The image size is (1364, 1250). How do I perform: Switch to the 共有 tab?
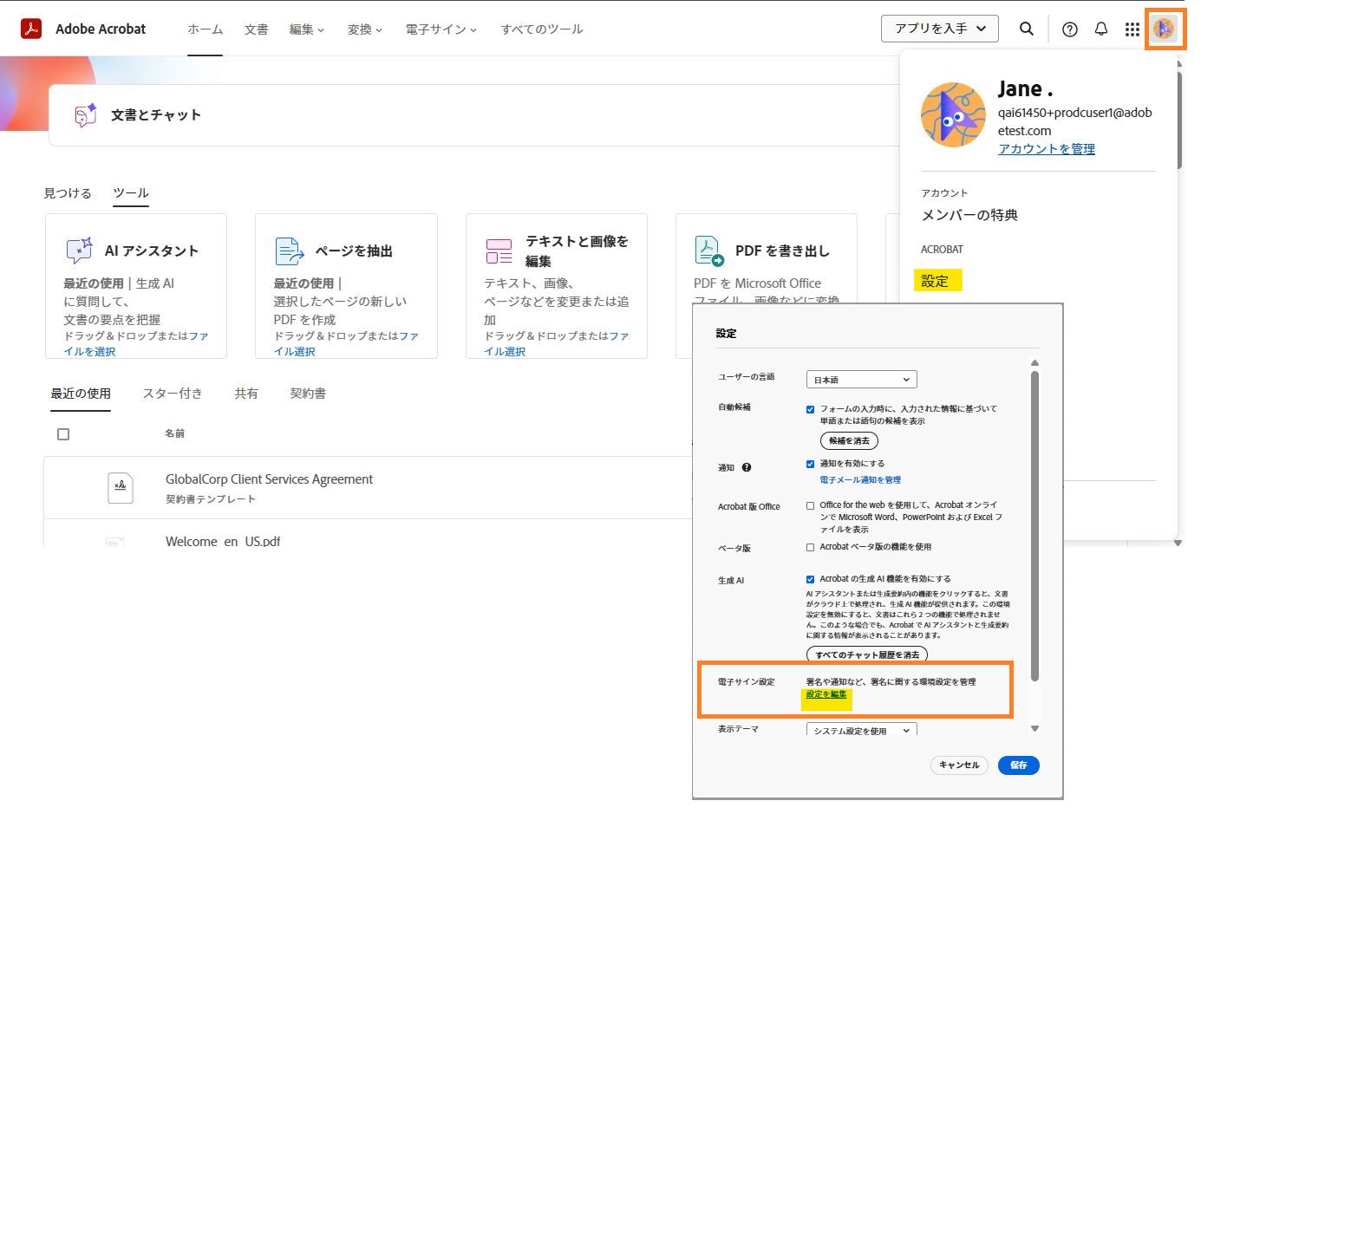coord(246,394)
